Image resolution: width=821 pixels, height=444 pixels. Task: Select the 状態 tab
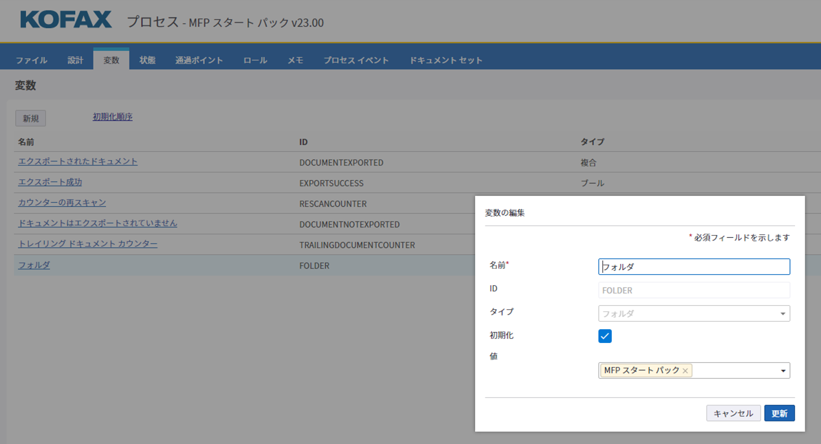(147, 60)
